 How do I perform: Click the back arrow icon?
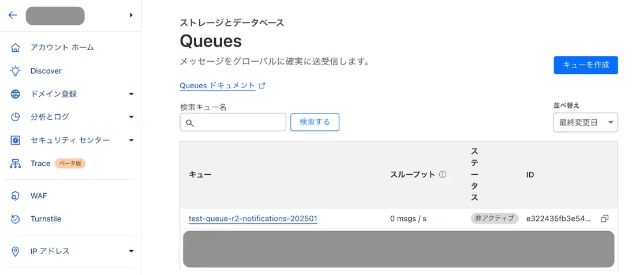pos(13,16)
